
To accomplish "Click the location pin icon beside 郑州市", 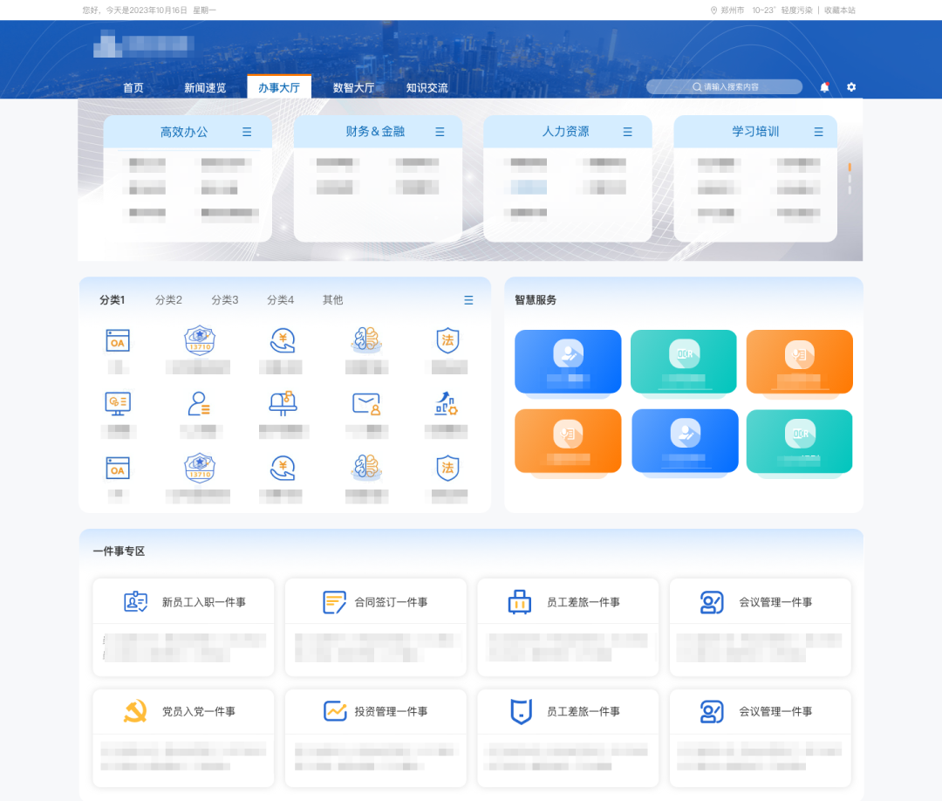I will coord(713,10).
